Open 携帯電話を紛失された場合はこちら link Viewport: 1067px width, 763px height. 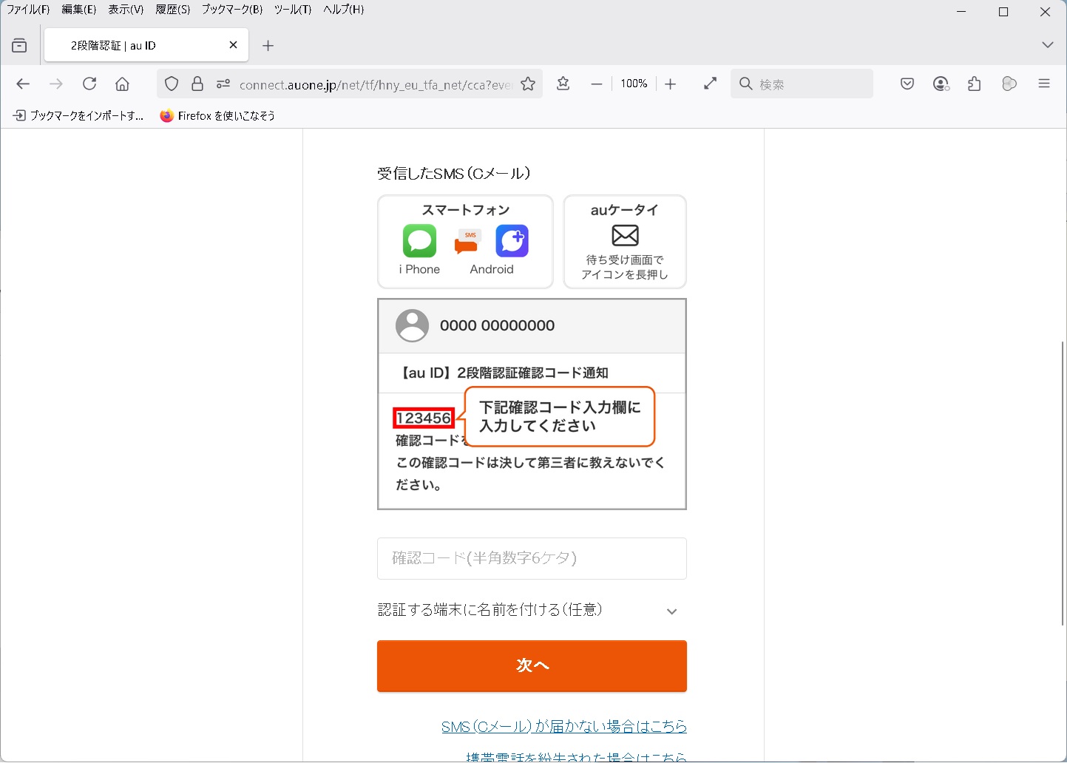pos(576,757)
